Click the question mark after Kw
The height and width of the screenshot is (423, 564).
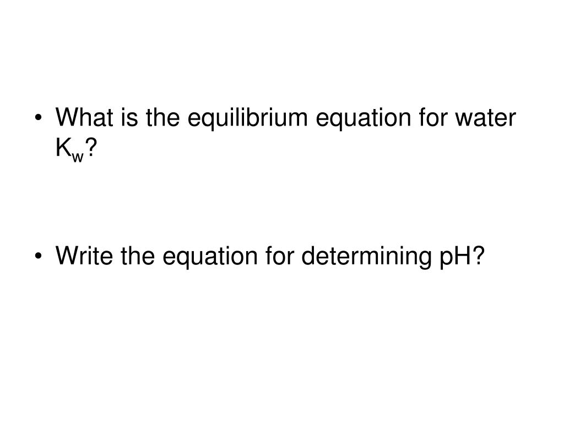91,148
